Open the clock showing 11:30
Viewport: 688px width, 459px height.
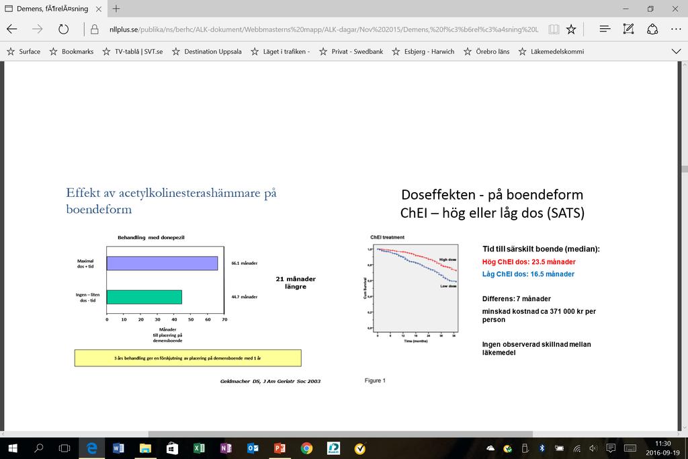point(663,448)
